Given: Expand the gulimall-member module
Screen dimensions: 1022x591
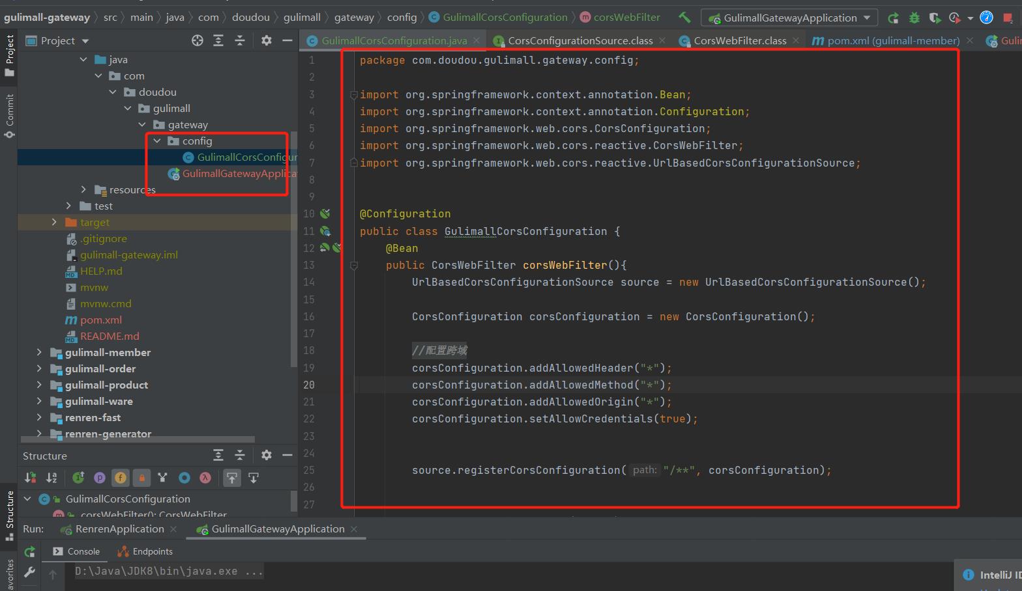Looking at the screenshot, I should tap(39, 352).
